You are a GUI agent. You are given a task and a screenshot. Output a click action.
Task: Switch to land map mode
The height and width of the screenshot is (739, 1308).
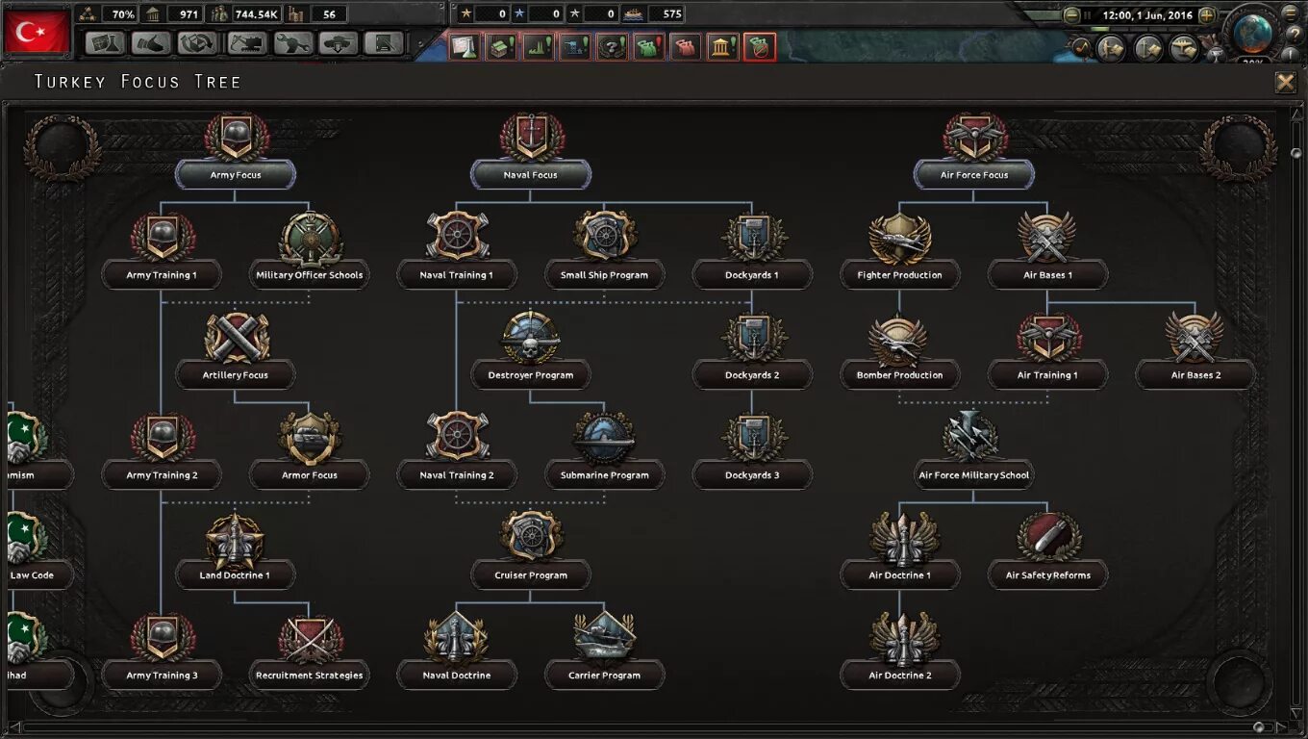point(1111,47)
